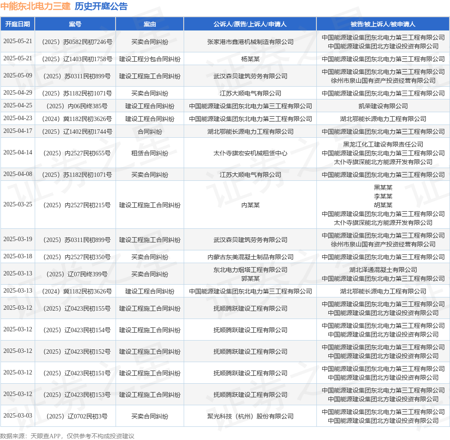Image resolution: width=450 pixels, height=440 pixels.
Task: Click the date 2025-04-17
Action: pyautogui.click(x=18, y=131)
